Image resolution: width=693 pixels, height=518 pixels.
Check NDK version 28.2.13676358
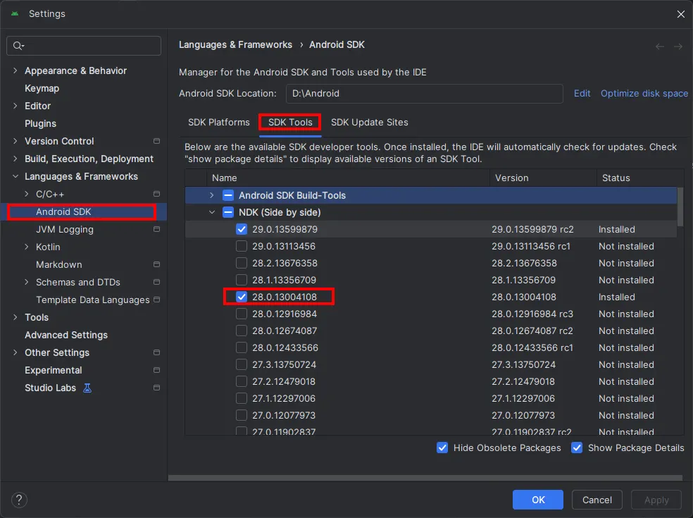coord(242,263)
